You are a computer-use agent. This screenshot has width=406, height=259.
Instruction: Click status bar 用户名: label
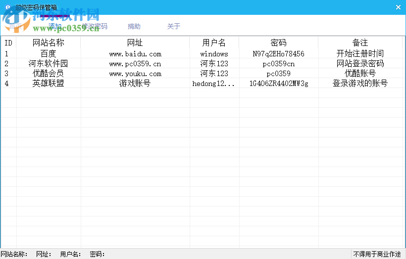click(70, 254)
